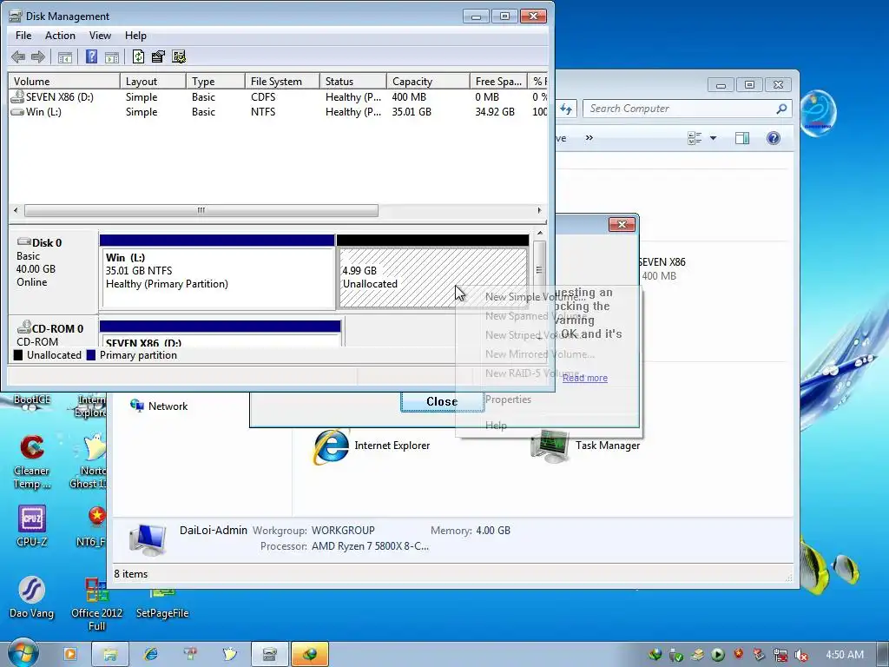
Task: Follow the Read more link
Action: pos(584,378)
